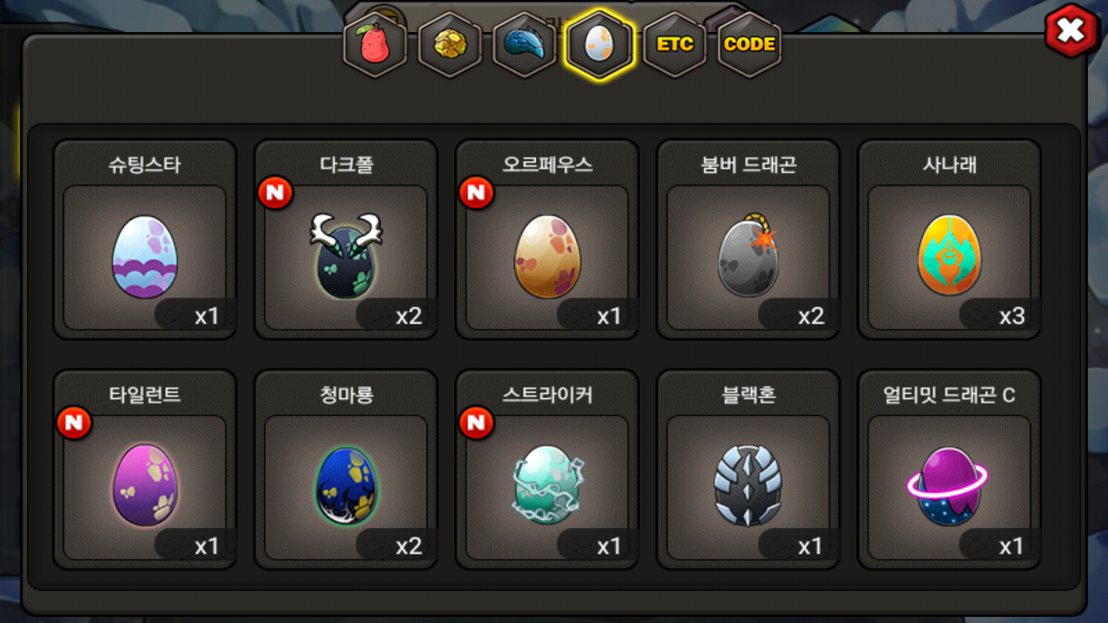This screenshot has height=623, width=1108.
Task: Click the N badge on 다크폴
Action: 275,192
